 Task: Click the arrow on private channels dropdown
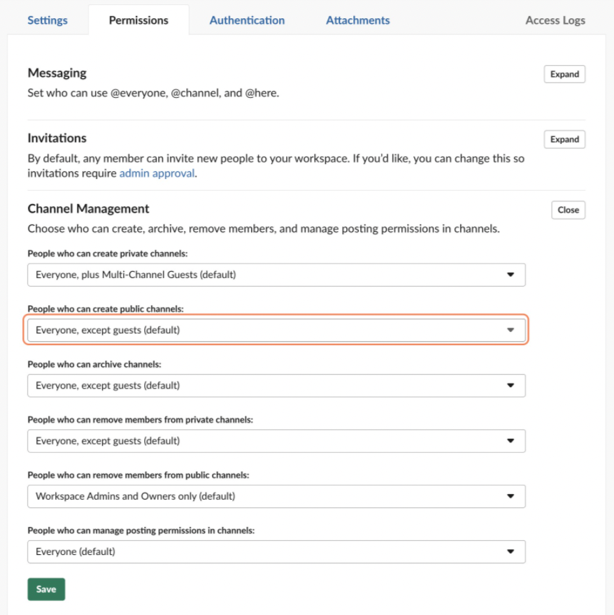pyautogui.click(x=511, y=275)
